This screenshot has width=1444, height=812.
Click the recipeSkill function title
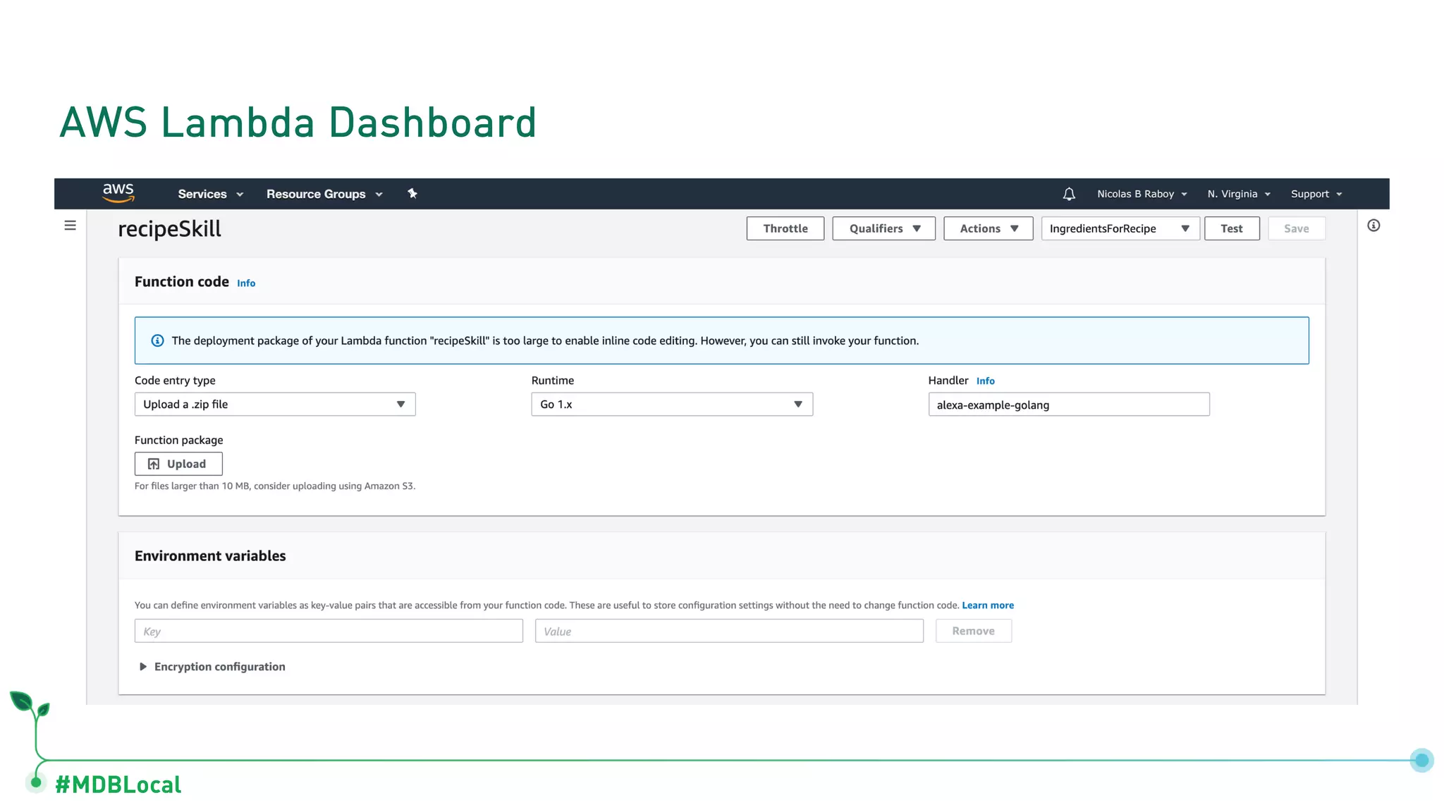tap(169, 229)
